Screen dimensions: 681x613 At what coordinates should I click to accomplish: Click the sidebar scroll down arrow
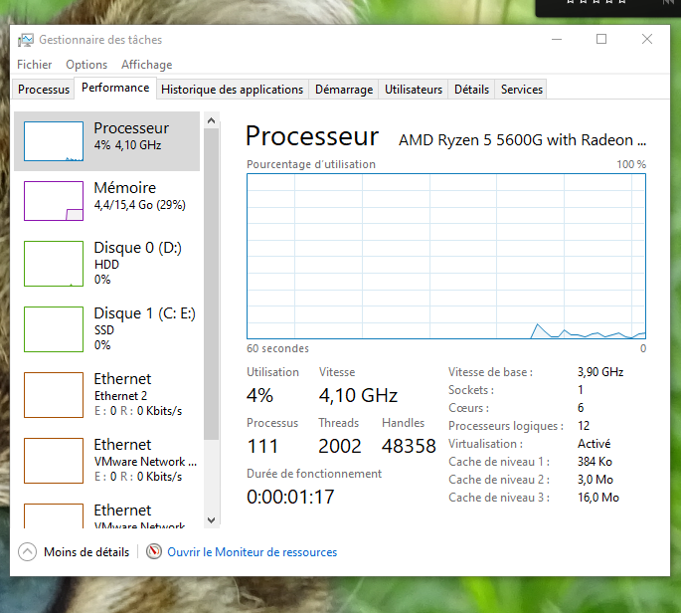pos(212,520)
